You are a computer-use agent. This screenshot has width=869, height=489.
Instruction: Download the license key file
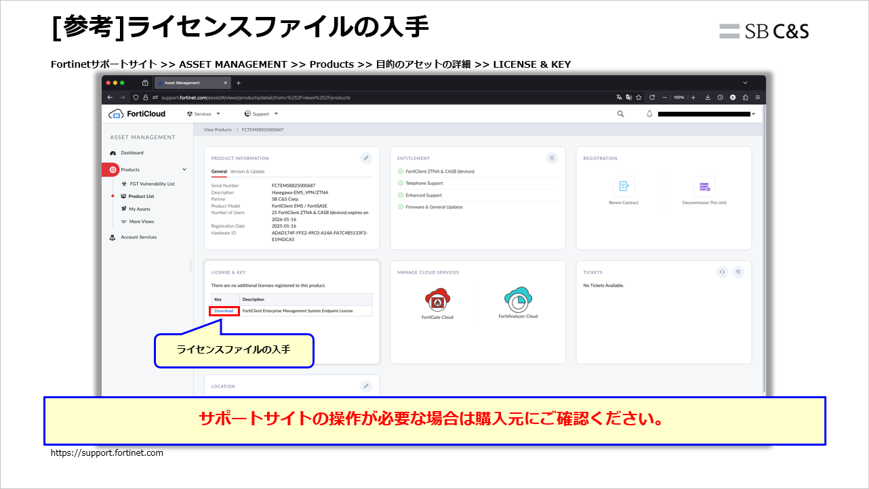click(224, 311)
